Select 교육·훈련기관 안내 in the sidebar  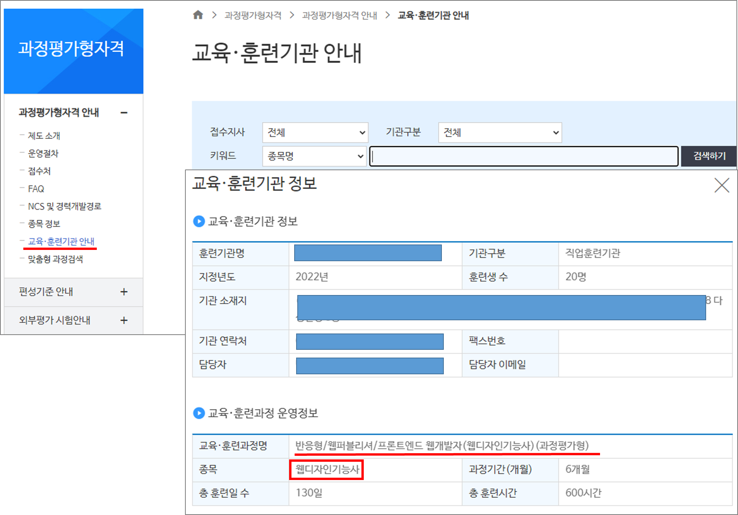pos(61,241)
